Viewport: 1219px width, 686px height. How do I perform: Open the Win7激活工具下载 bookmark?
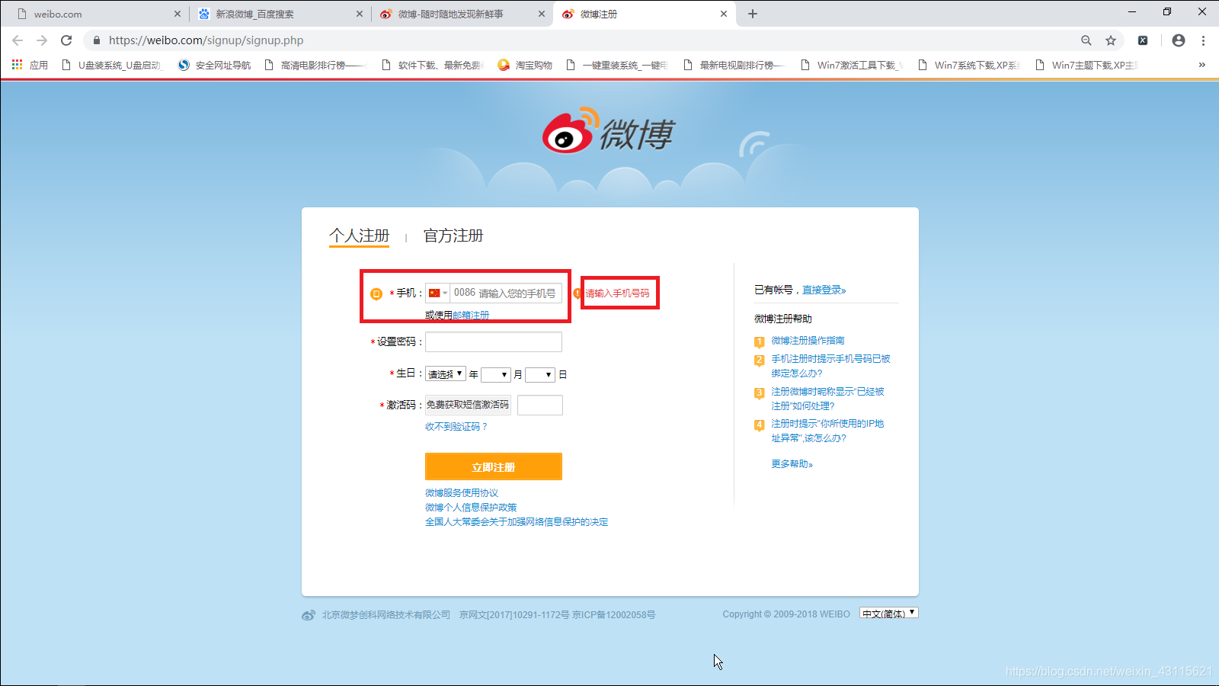(852, 65)
